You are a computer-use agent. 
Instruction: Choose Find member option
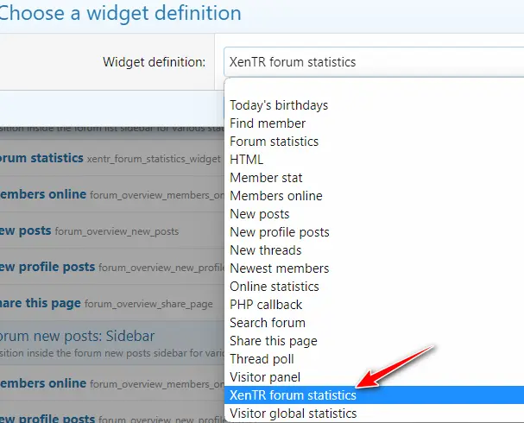(268, 123)
